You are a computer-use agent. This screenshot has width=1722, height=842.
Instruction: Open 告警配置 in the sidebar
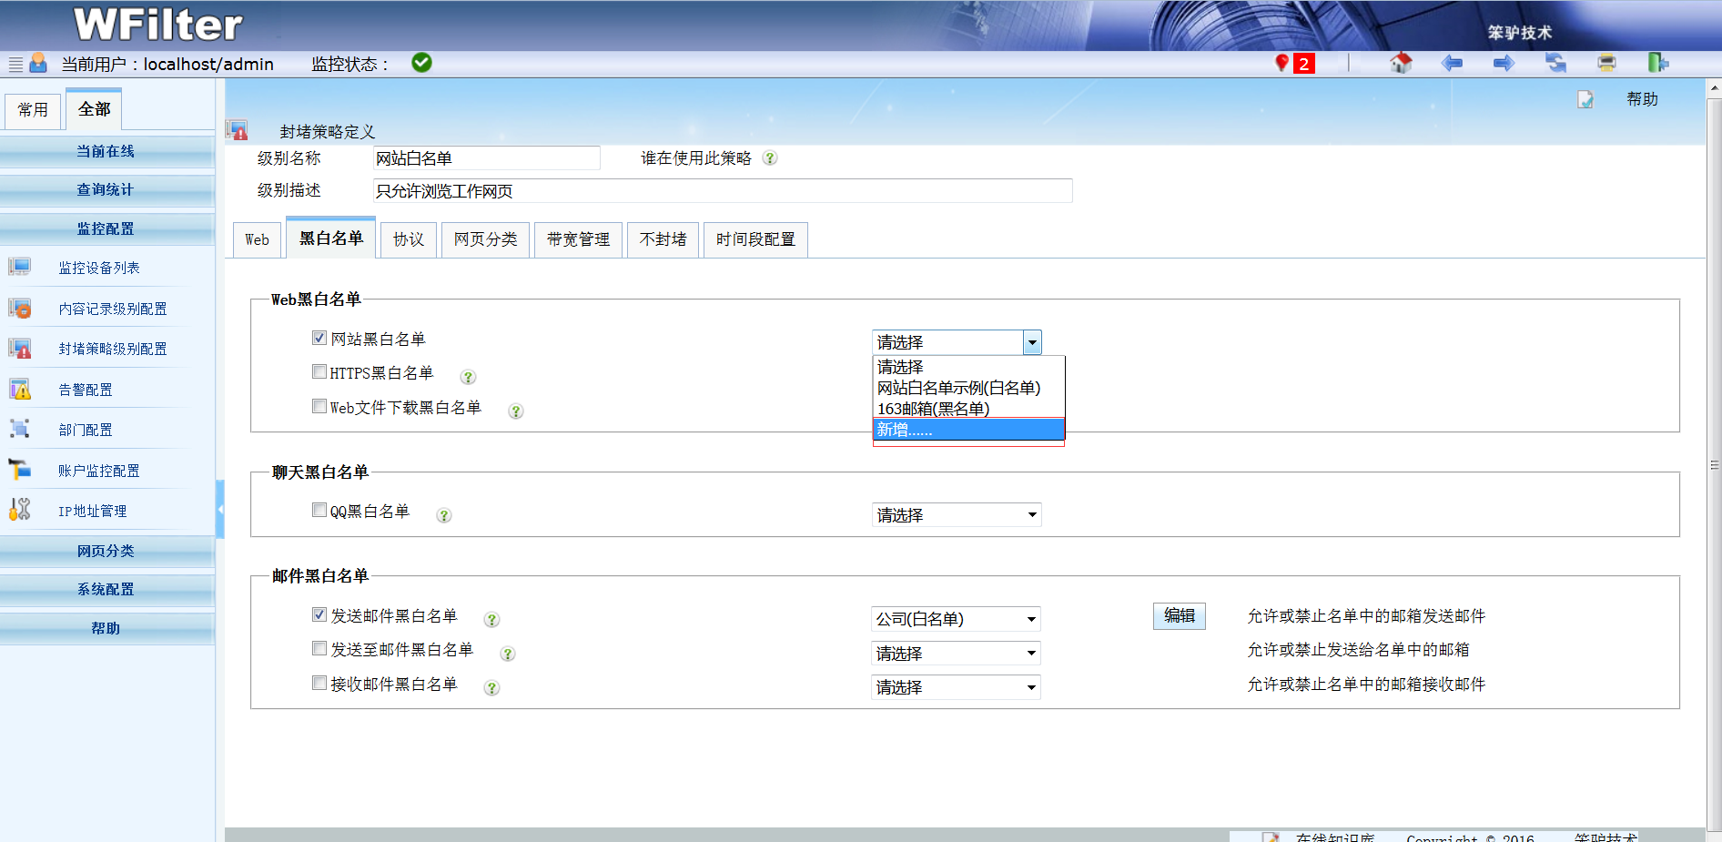coord(86,390)
